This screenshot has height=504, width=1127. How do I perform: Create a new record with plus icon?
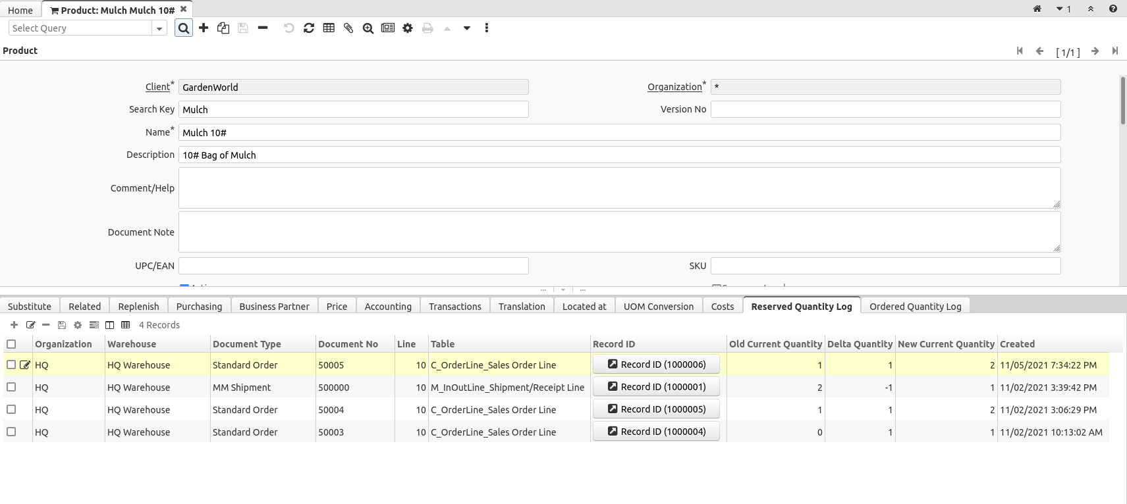click(x=204, y=28)
